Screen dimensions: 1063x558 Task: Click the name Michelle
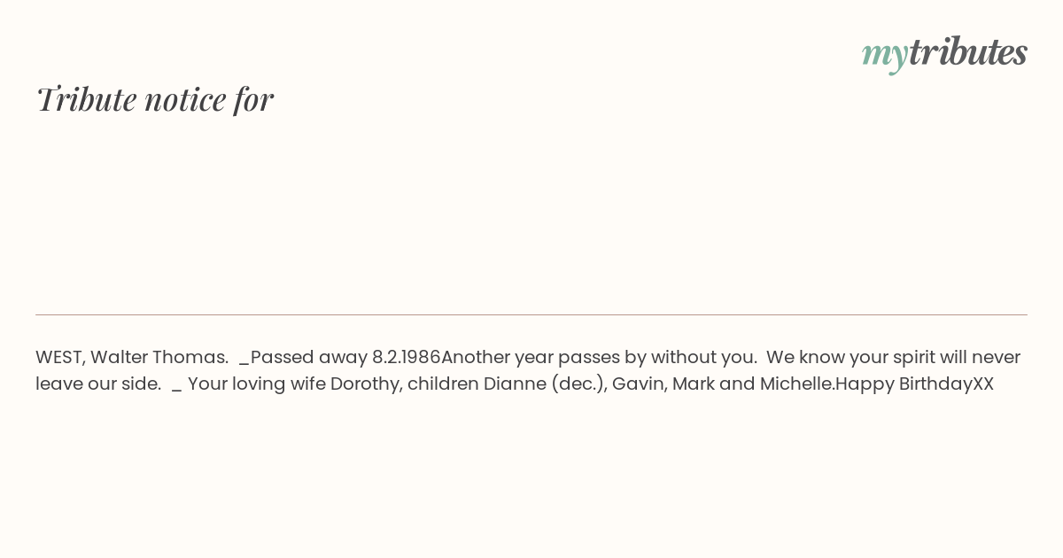(796, 384)
